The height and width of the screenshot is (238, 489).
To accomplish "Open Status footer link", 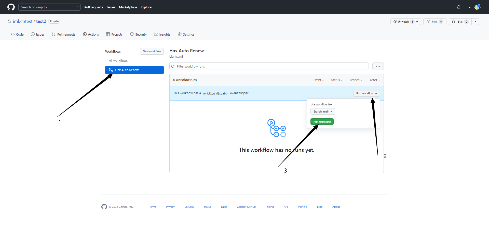I will click(x=208, y=207).
